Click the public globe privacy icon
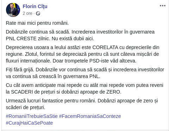 [x=38, y=13]
